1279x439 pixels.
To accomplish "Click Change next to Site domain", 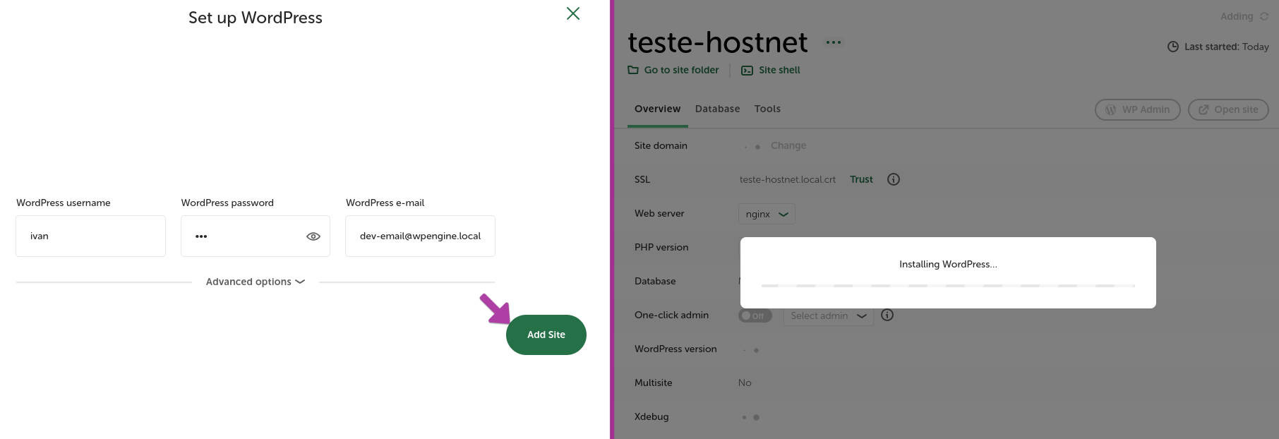I will pos(788,145).
